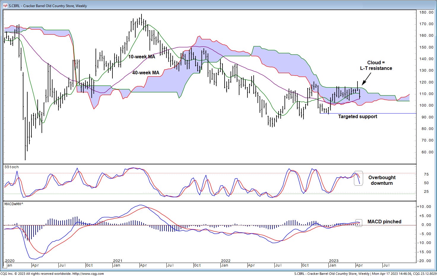The width and height of the screenshot is (437, 276).
Task: Click the 25 level on stochastic axis
Action: (426, 192)
